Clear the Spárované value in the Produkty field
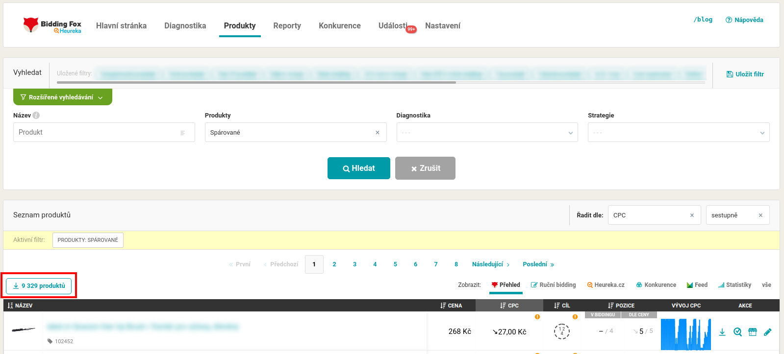Viewport: 784px width, 354px height. 378,133
